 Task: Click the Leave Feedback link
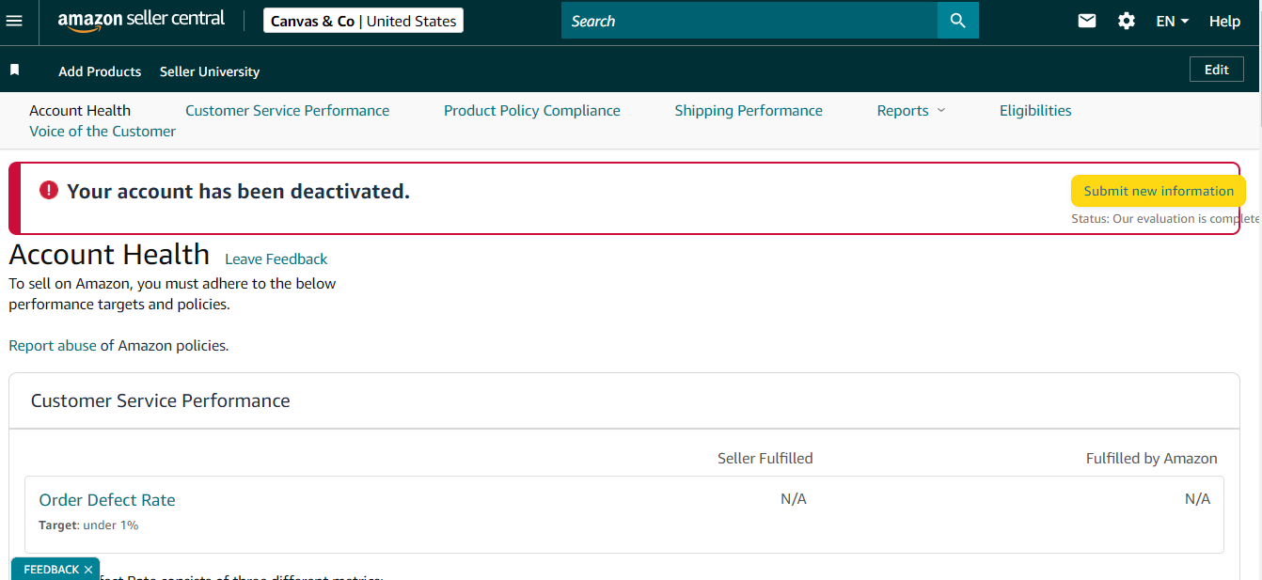tap(276, 259)
